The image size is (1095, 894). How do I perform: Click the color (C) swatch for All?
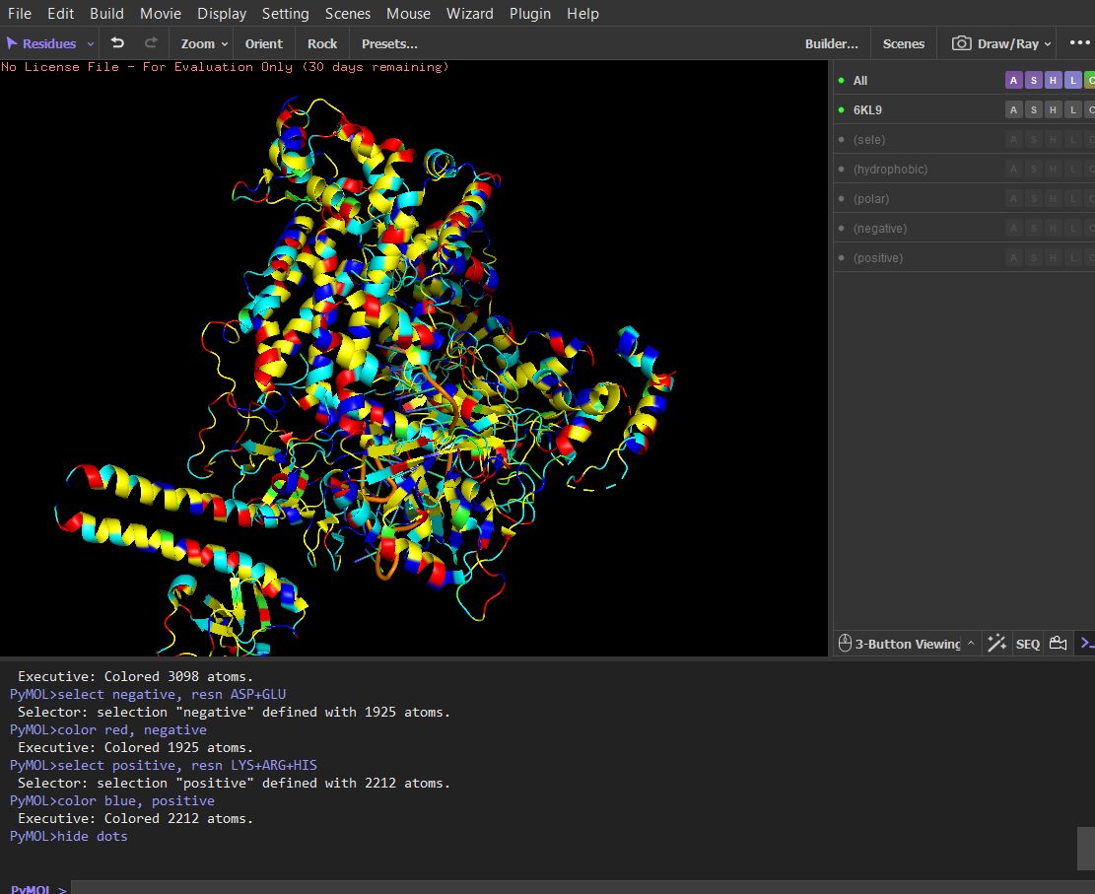click(1090, 81)
